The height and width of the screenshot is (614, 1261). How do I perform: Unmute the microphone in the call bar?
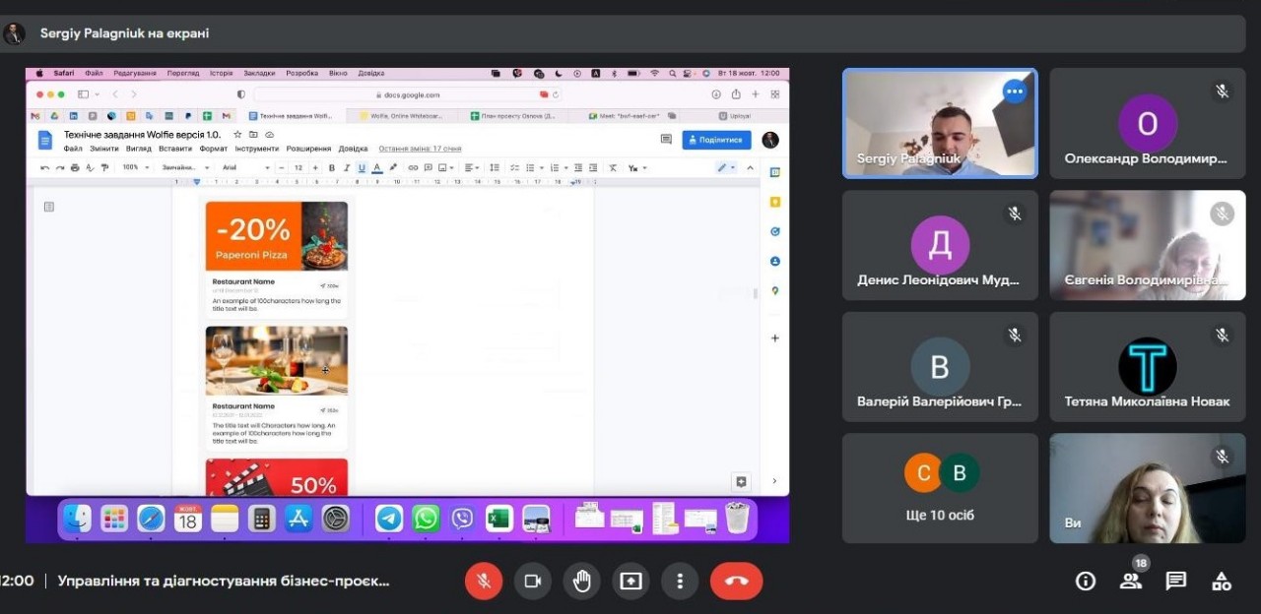pyautogui.click(x=484, y=581)
